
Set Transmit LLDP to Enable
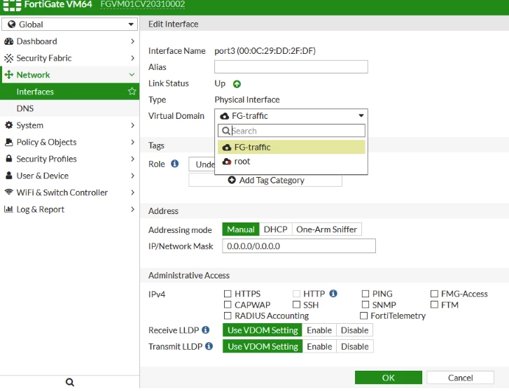click(x=319, y=346)
